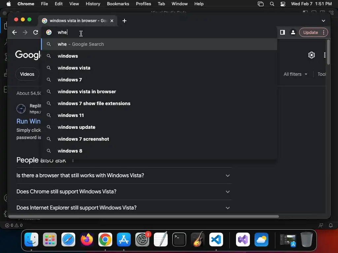This screenshot has width=338, height=253.
Task: Open the Help menu
Action: coord(199,4)
